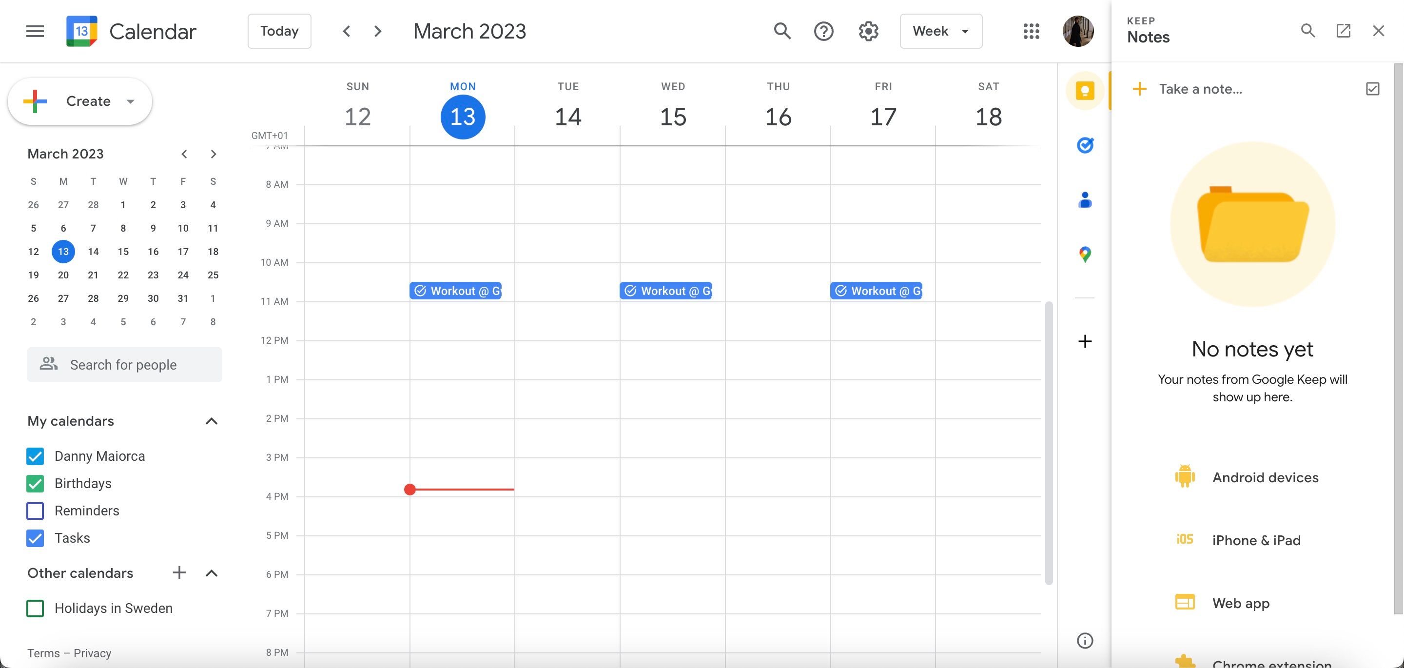Open the Week view dropdown
The width and height of the screenshot is (1404, 668).
[x=941, y=31]
